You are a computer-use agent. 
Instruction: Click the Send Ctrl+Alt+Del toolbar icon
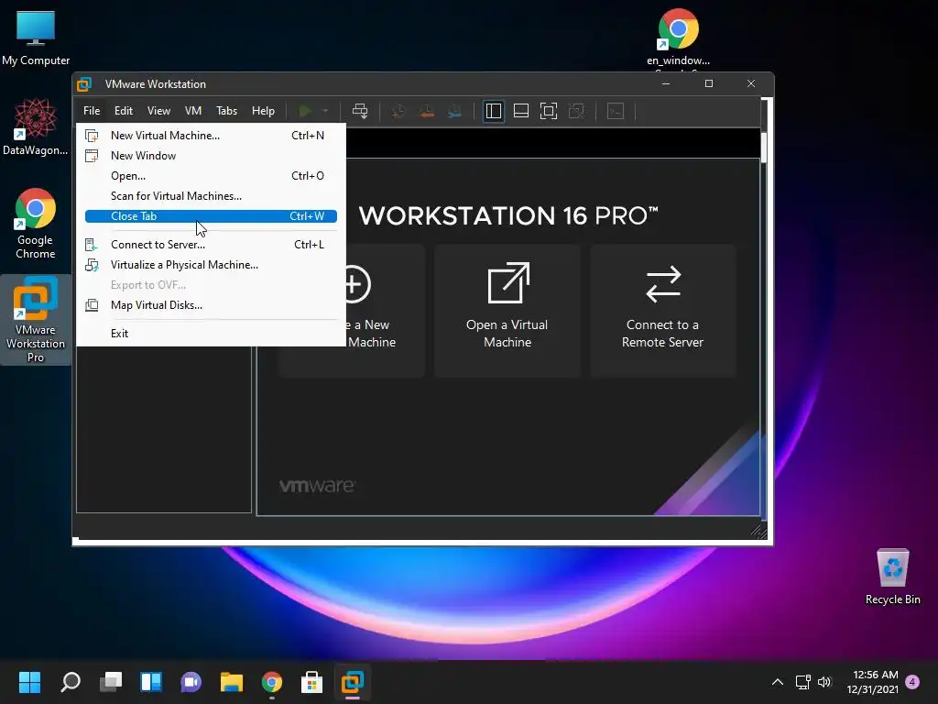coord(360,111)
